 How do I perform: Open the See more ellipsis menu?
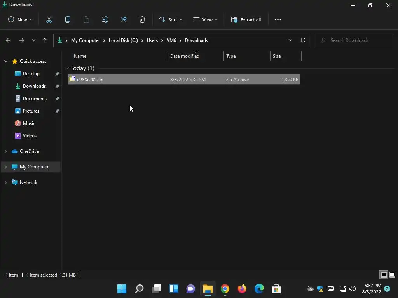pos(278,19)
